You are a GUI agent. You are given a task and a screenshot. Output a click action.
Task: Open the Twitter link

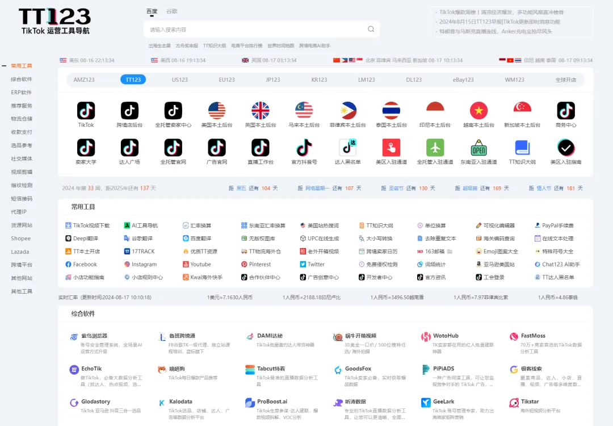coord(312,265)
